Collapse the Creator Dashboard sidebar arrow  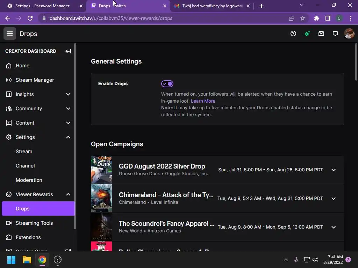(68, 51)
